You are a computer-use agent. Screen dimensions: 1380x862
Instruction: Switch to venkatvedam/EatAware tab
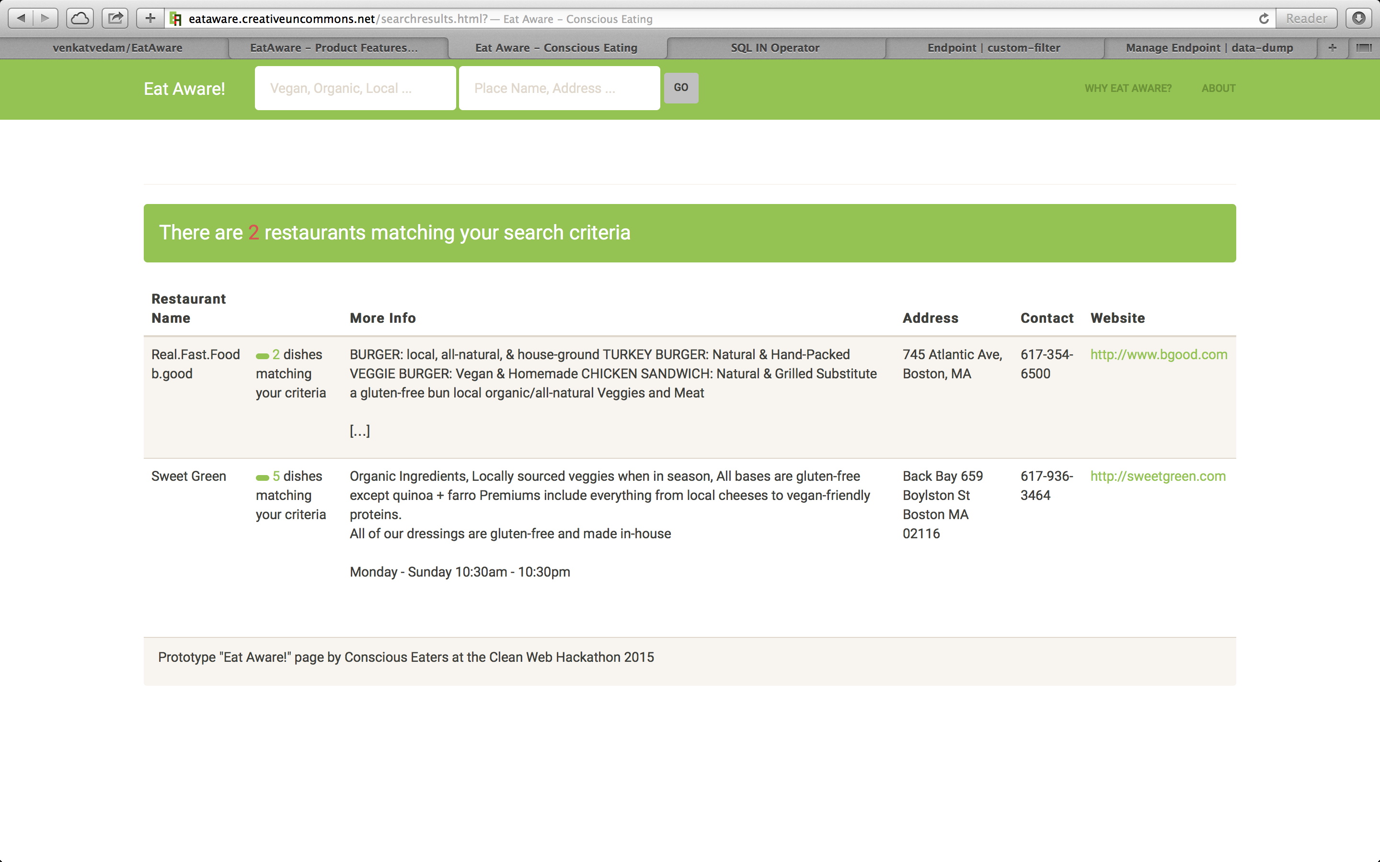(x=117, y=48)
